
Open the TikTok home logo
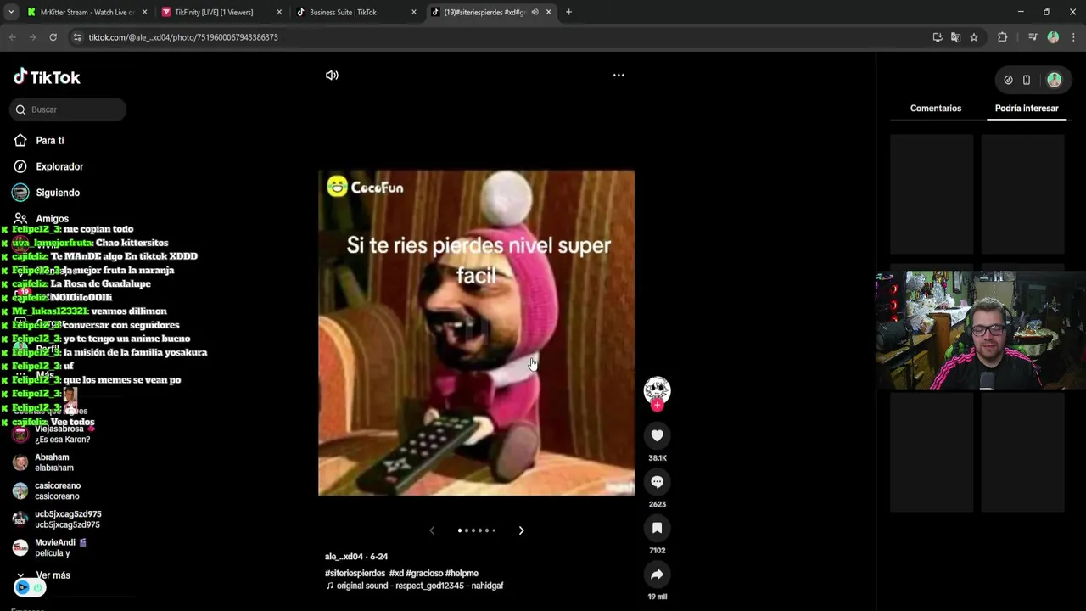pos(47,77)
